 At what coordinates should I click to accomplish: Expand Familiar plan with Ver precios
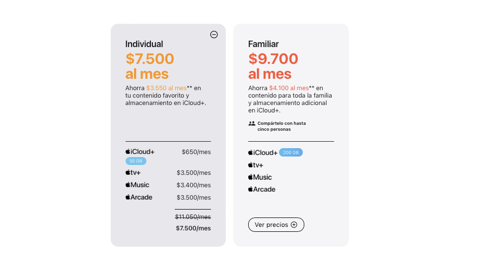pos(276,224)
